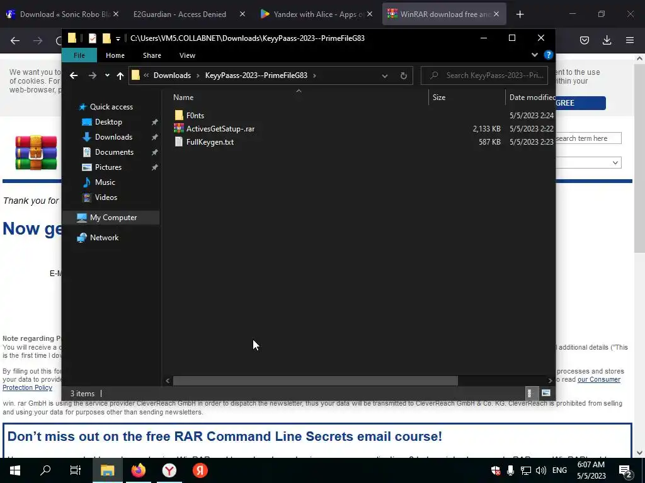Select Music in navigation pane
645x483 pixels.
(x=105, y=182)
